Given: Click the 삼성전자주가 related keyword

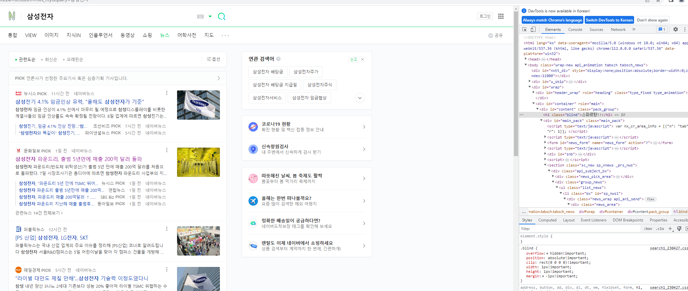Looking at the screenshot, I should pyautogui.click(x=306, y=72).
